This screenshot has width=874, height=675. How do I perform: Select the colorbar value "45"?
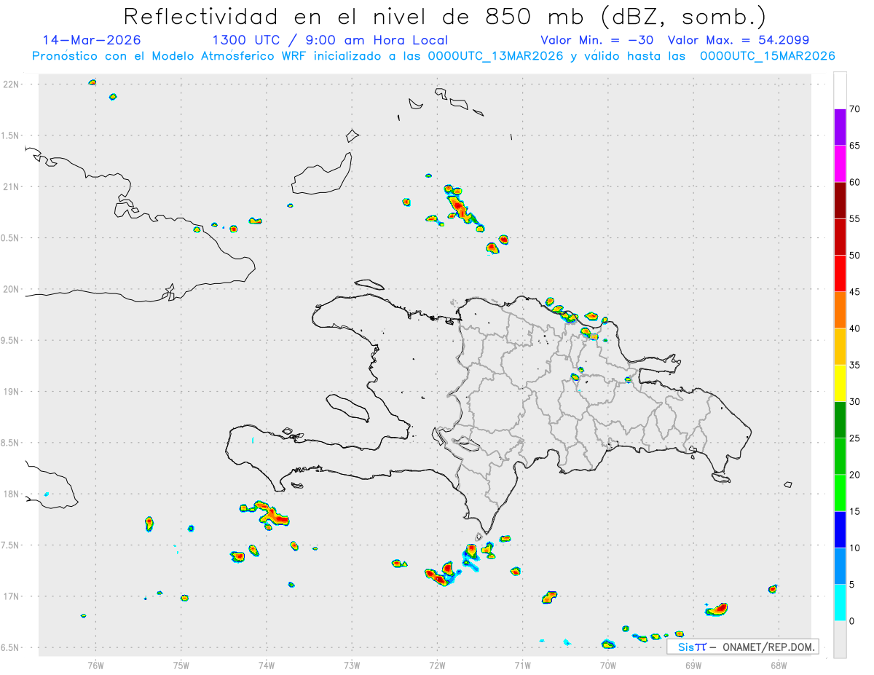(x=855, y=292)
